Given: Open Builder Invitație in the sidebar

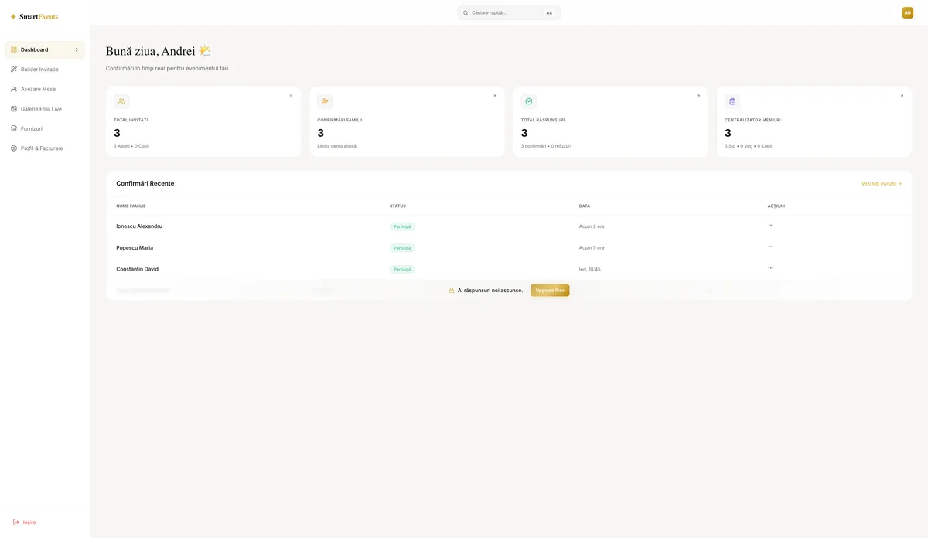Looking at the screenshot, I should 45,70.
